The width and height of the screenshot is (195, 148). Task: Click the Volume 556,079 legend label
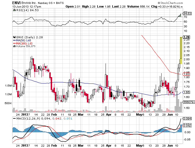pyautogui.click(x=26, y=46)
